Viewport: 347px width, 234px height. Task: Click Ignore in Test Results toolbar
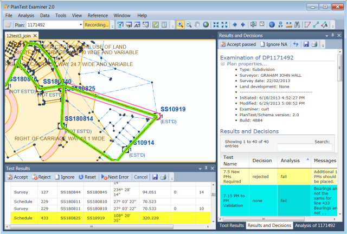65,177
